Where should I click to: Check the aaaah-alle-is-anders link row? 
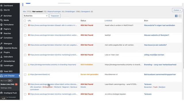[25, 25]
